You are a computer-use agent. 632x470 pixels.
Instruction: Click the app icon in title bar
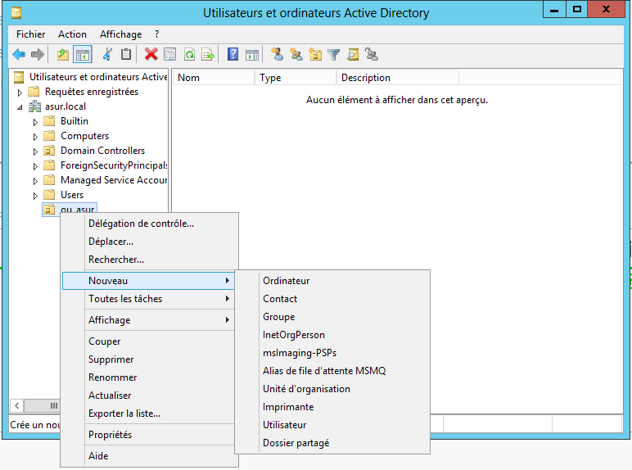[16, 13]
